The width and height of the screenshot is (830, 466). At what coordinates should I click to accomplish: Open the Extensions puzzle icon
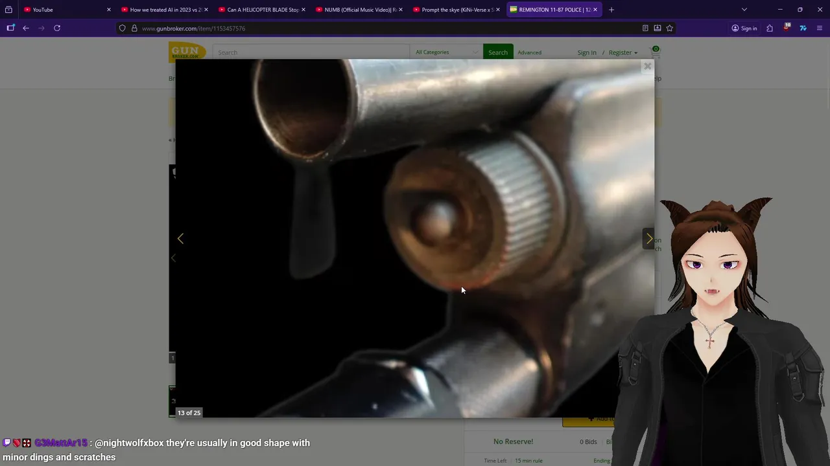point(770,28)
